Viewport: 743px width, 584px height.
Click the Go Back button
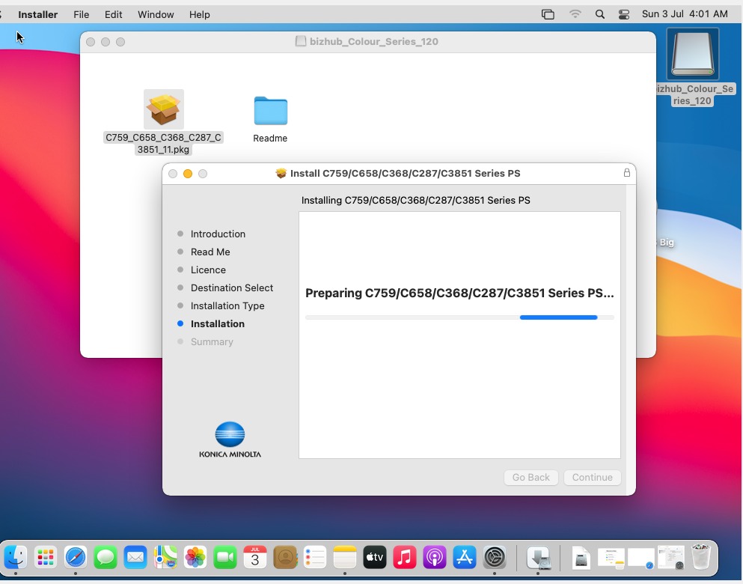(x=531, y=477)
